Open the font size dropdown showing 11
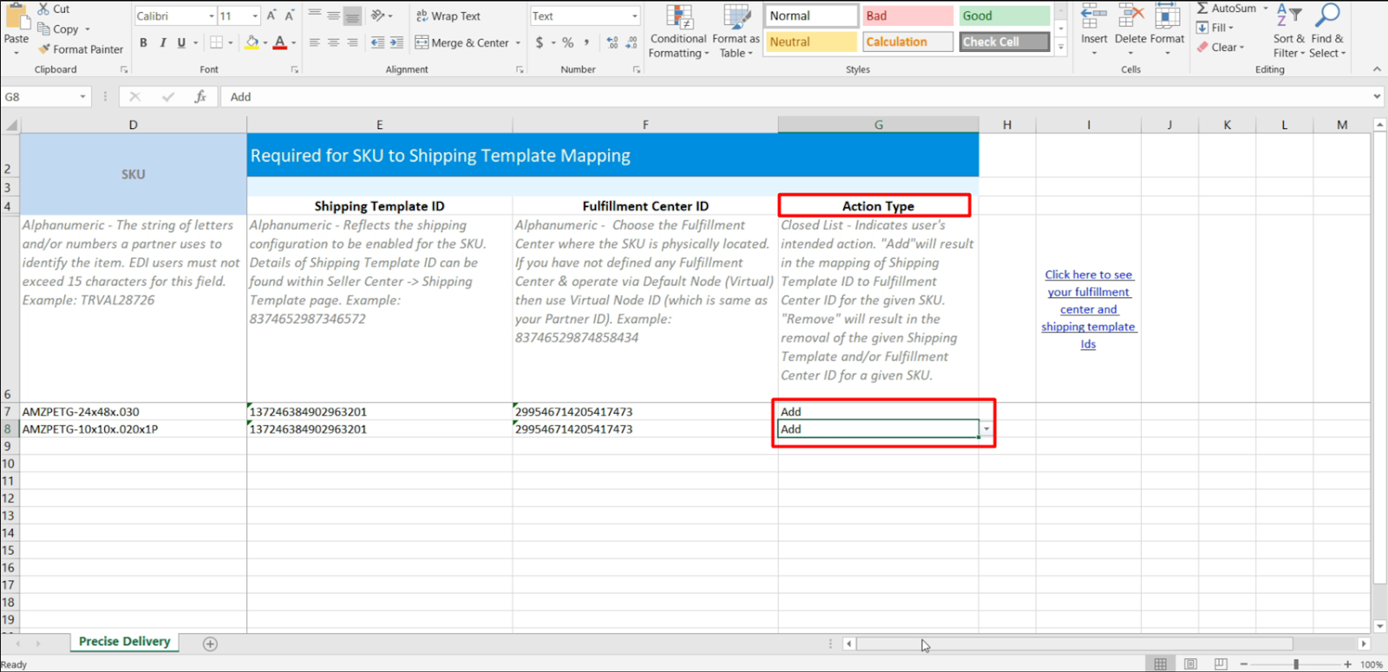This screenshot has width=1388, height=672. point(255,16)
